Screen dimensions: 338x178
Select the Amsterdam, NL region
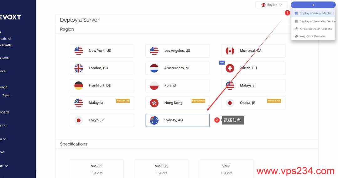click(177, 68)
